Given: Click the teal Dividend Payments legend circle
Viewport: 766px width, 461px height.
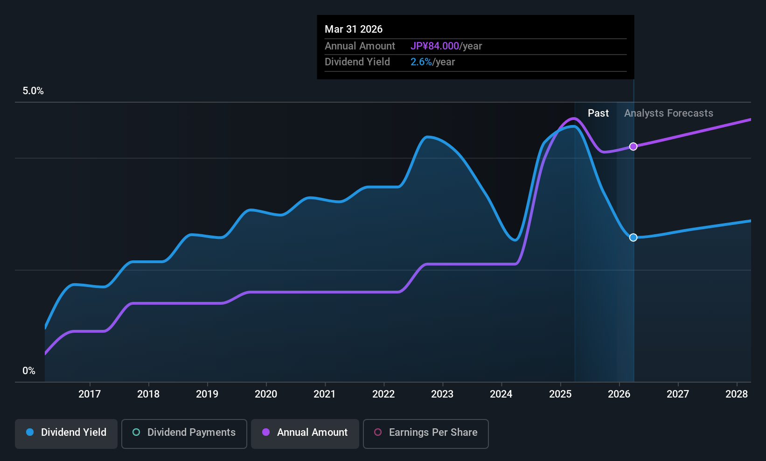Looking at the screenshot, I should click(x=136, y=433).
